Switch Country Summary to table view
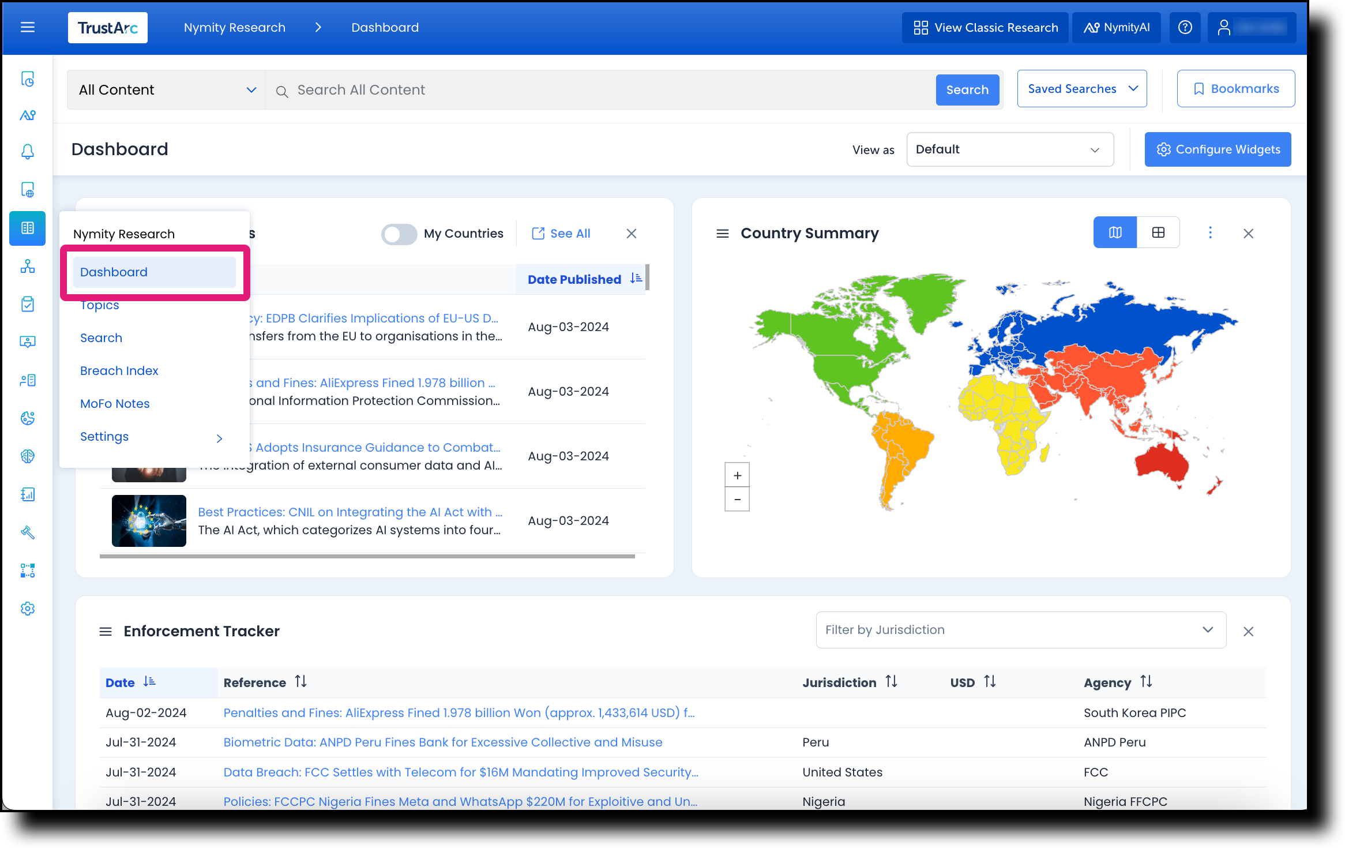1345x848 pixels. [x=1158, y=232]
